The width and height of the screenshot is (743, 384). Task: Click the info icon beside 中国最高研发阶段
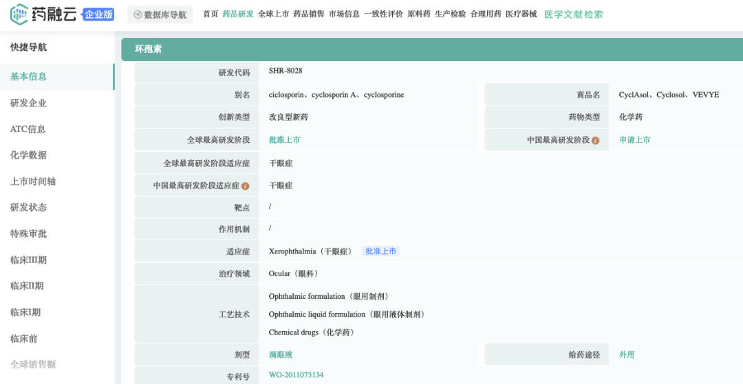(x=595, y=140)
